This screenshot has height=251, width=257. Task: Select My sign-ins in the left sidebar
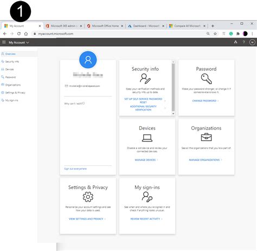(18, 100)
